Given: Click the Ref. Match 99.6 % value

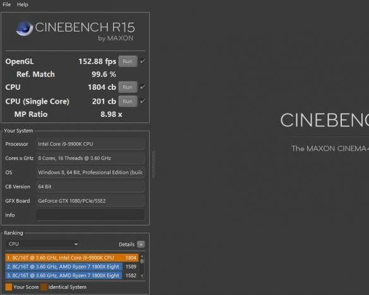Looking at the screenshot, I should coord(104,75).
